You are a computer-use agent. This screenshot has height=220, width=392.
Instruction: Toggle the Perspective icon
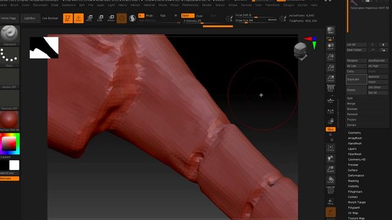[331, 88]
